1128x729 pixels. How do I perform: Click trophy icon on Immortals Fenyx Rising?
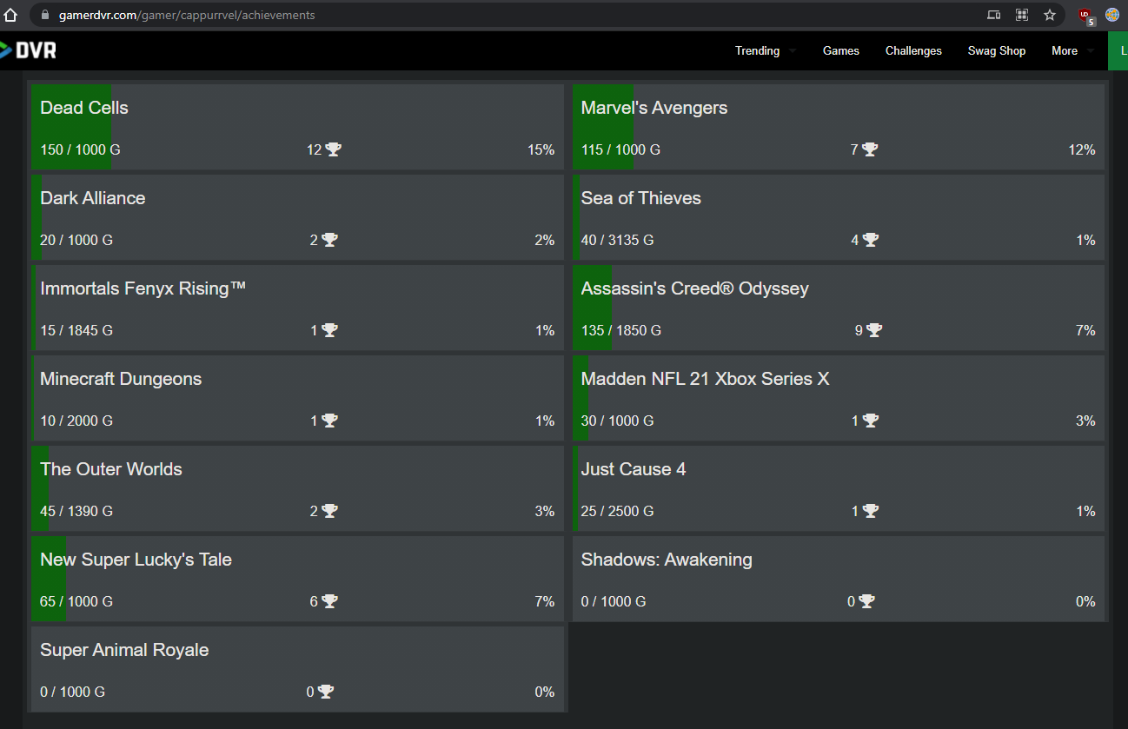click(x=329, y=330)
